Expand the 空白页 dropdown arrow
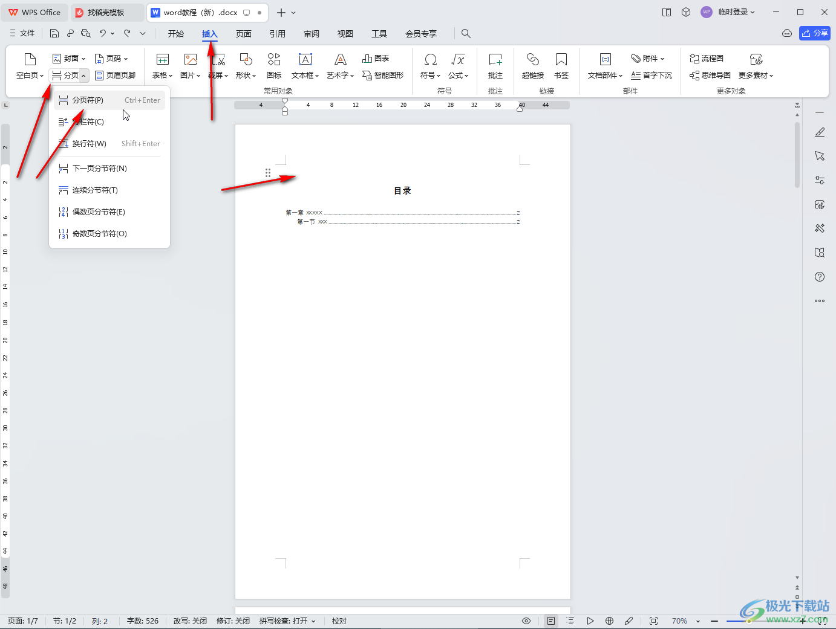This screenshot has width=836, height=629. 42,76
